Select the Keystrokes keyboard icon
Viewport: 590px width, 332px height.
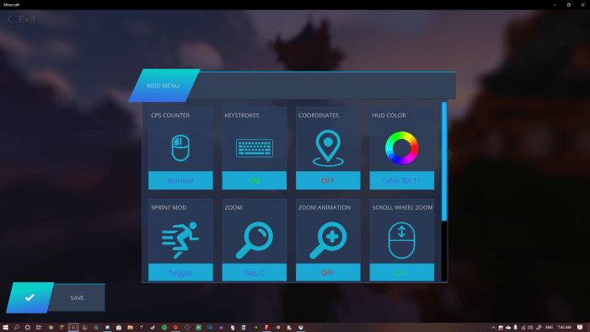pyautogui.click(x=255, y=147)
